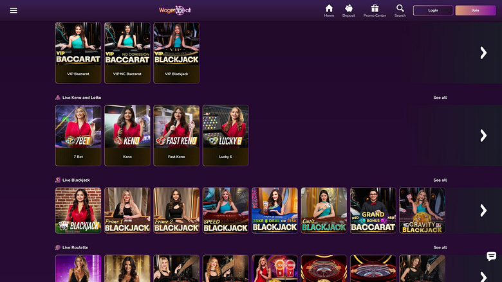See all Live Blackjack games
Screen dimensions: 502x282
[440, 180]
